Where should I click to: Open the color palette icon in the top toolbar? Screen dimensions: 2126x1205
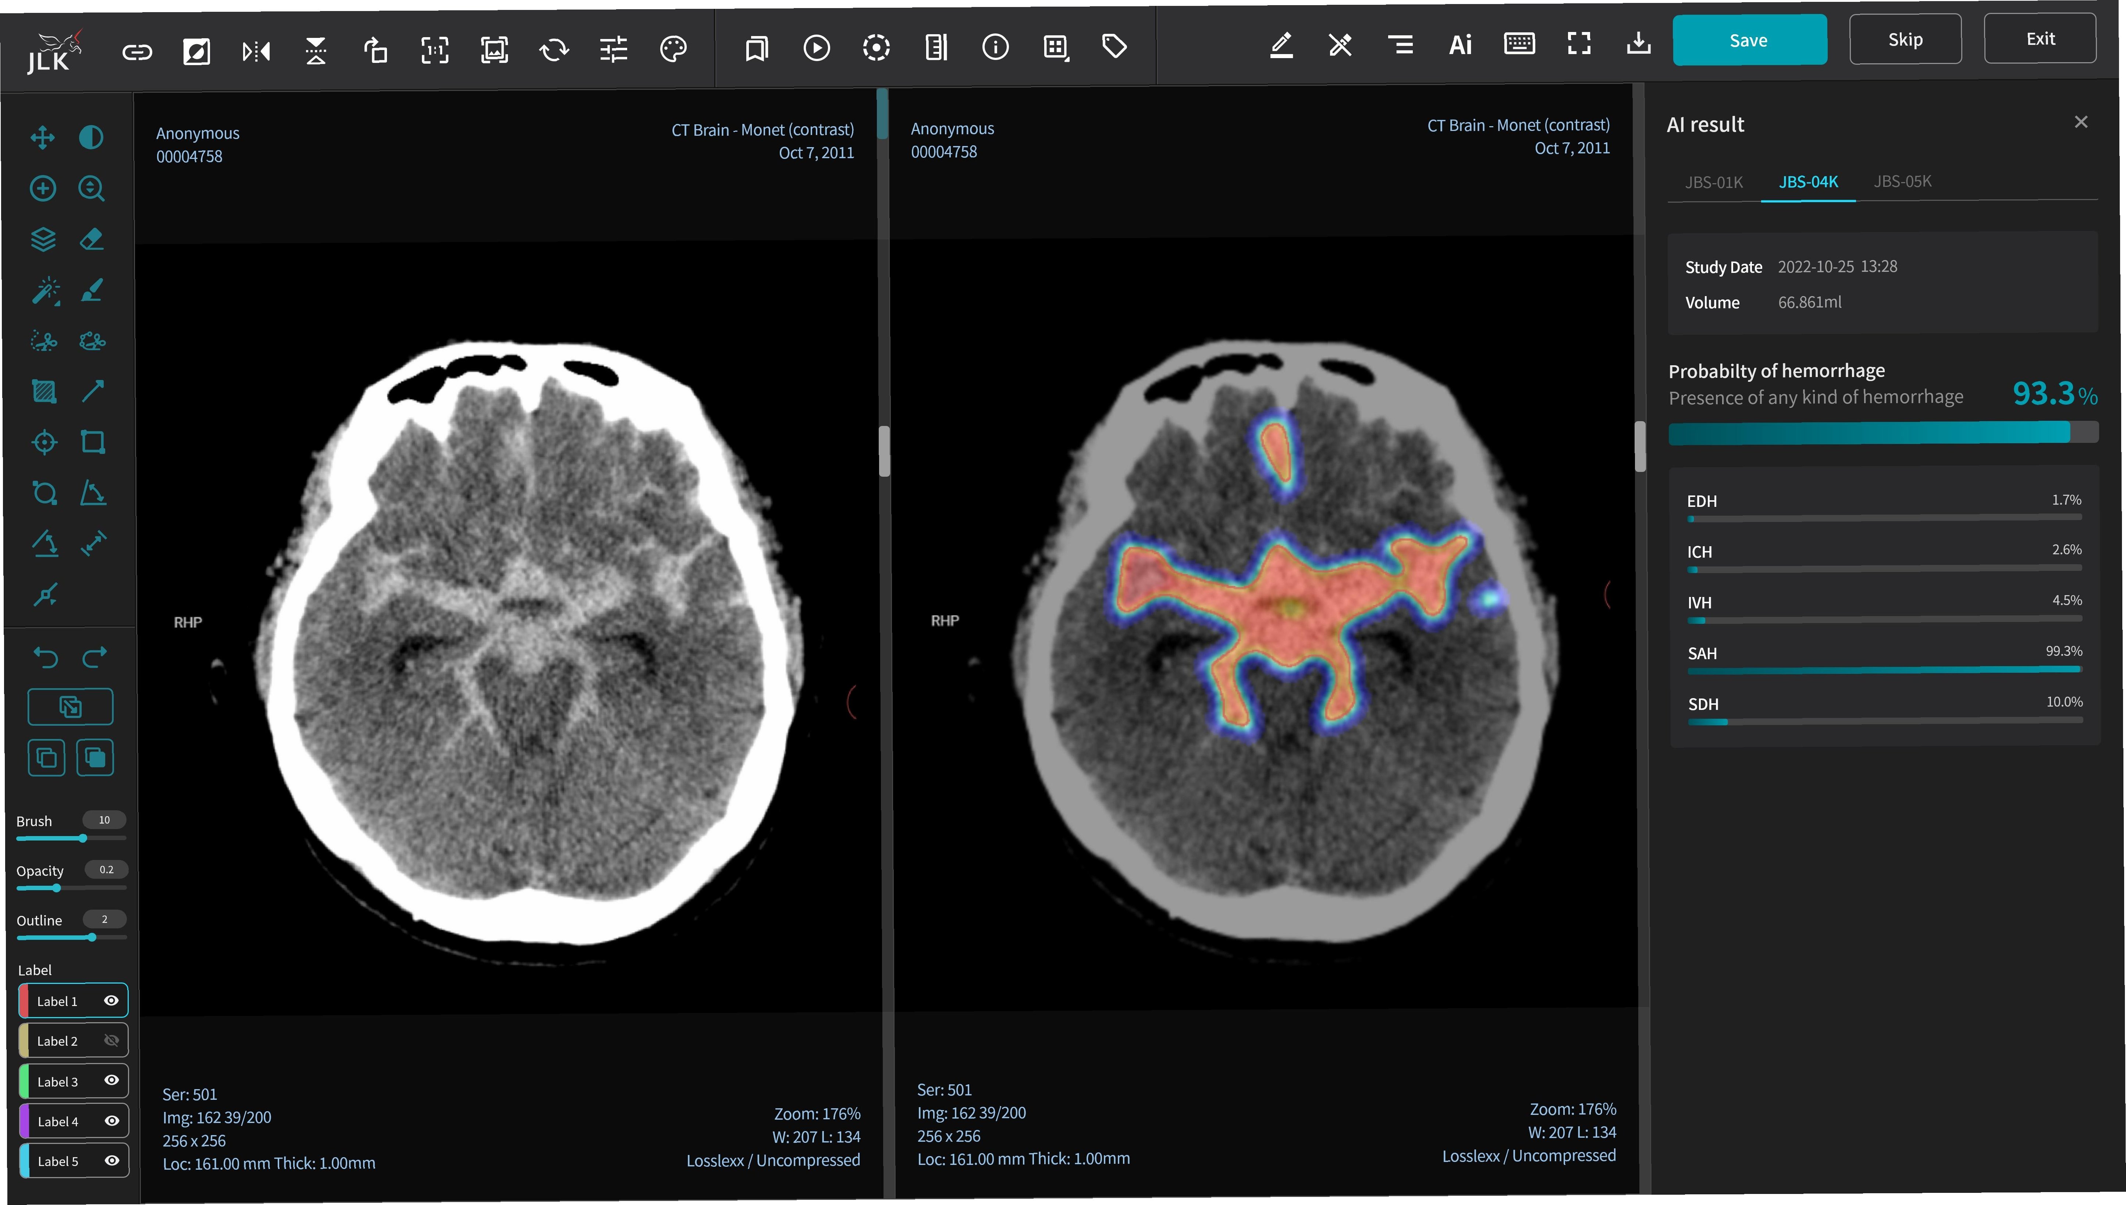click(673, 49)
